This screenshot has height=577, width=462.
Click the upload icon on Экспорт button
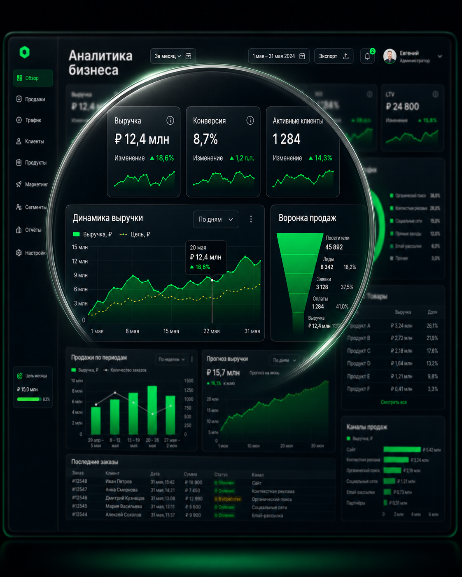point(346,56)
